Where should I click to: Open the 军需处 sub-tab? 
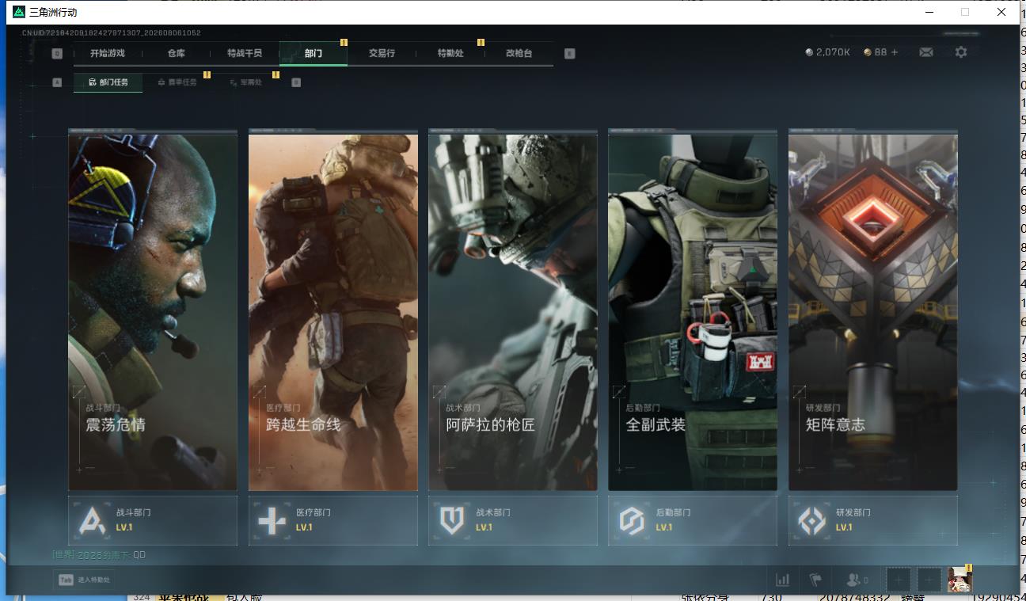pyautogui.click(x=246, y=82)
